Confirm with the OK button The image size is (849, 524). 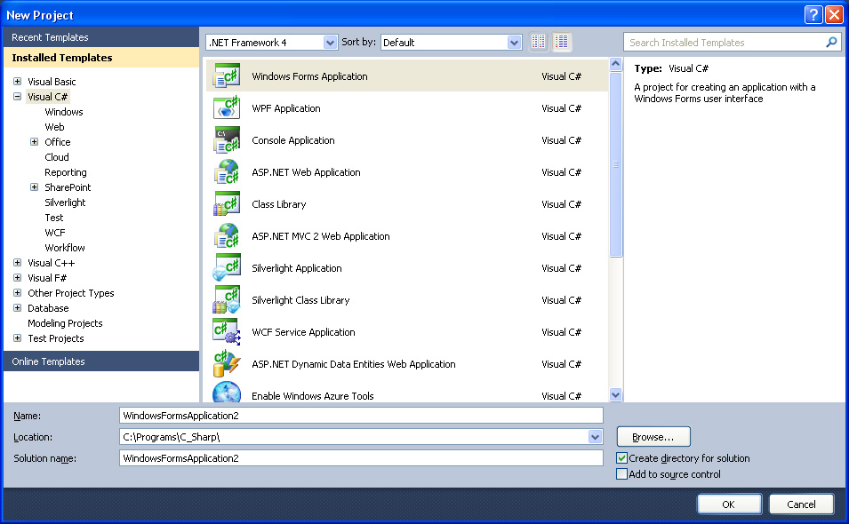[729, 504]
